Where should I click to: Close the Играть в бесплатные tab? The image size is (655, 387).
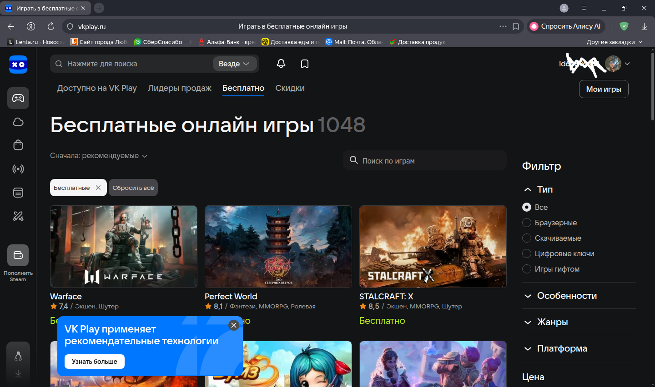tap(83, 8)
